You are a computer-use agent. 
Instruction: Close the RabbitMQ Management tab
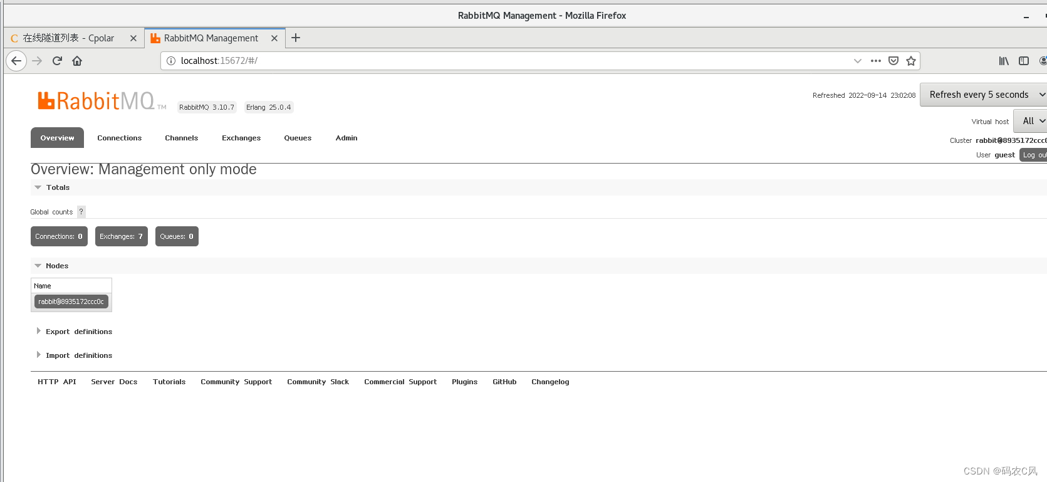coord(274,38)
